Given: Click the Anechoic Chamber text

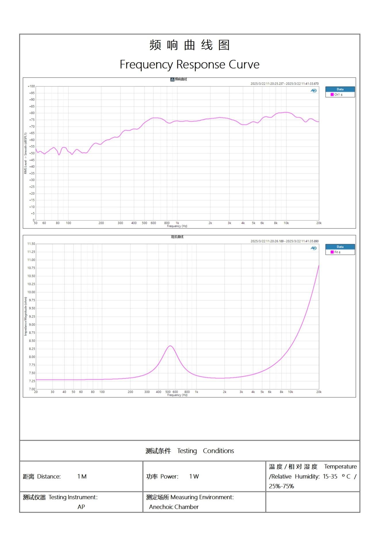Looking at the screenshot, I should click(174, 507).
